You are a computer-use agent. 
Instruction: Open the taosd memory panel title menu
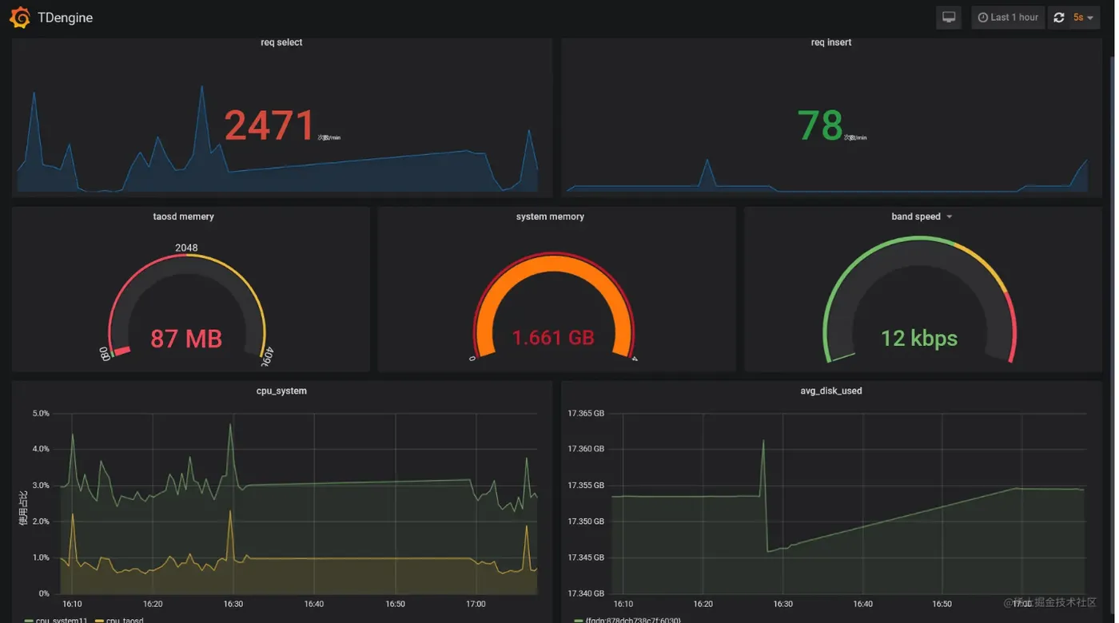tap(183, 216)
